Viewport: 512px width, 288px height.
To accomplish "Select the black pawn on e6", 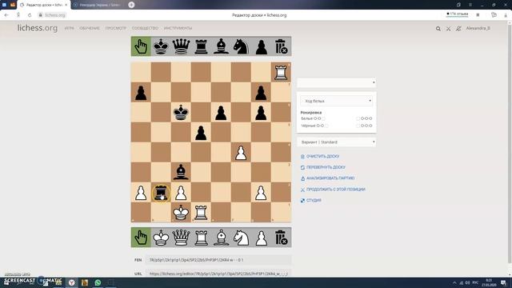I will pyautogui.click(x=221, y=112).
